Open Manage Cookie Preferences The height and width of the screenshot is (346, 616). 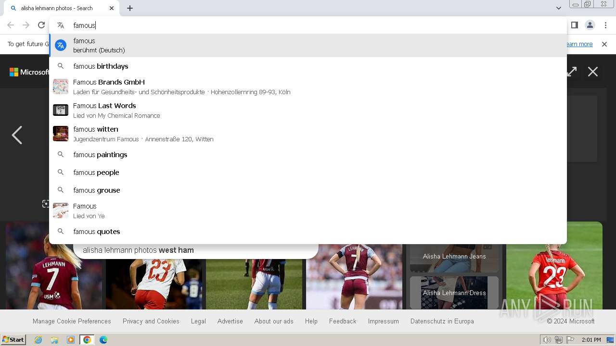click(72, 321)
